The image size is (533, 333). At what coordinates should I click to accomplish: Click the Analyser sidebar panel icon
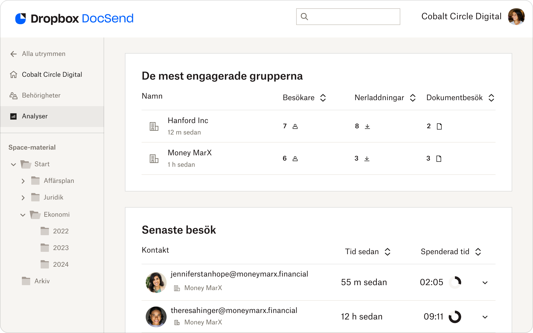[14, 116]
